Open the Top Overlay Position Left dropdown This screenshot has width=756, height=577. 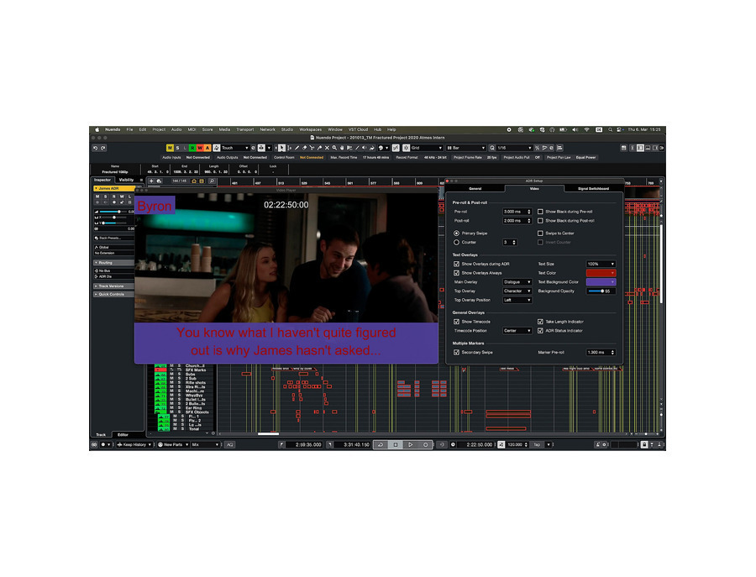[x=517, y=300]
